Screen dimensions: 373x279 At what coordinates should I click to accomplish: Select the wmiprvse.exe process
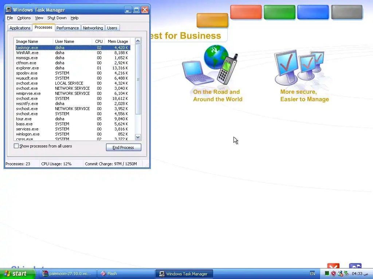(73, 93)
